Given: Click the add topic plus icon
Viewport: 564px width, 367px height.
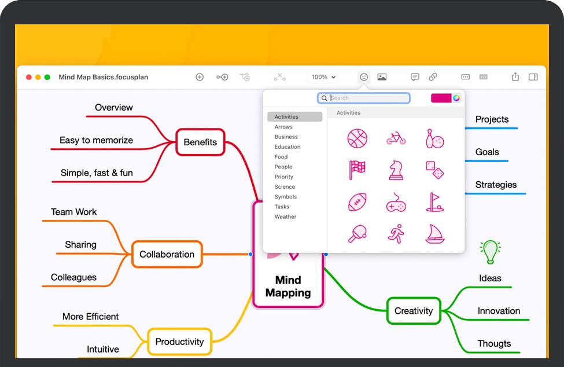Looking at the screenshot, I should 200,77.
